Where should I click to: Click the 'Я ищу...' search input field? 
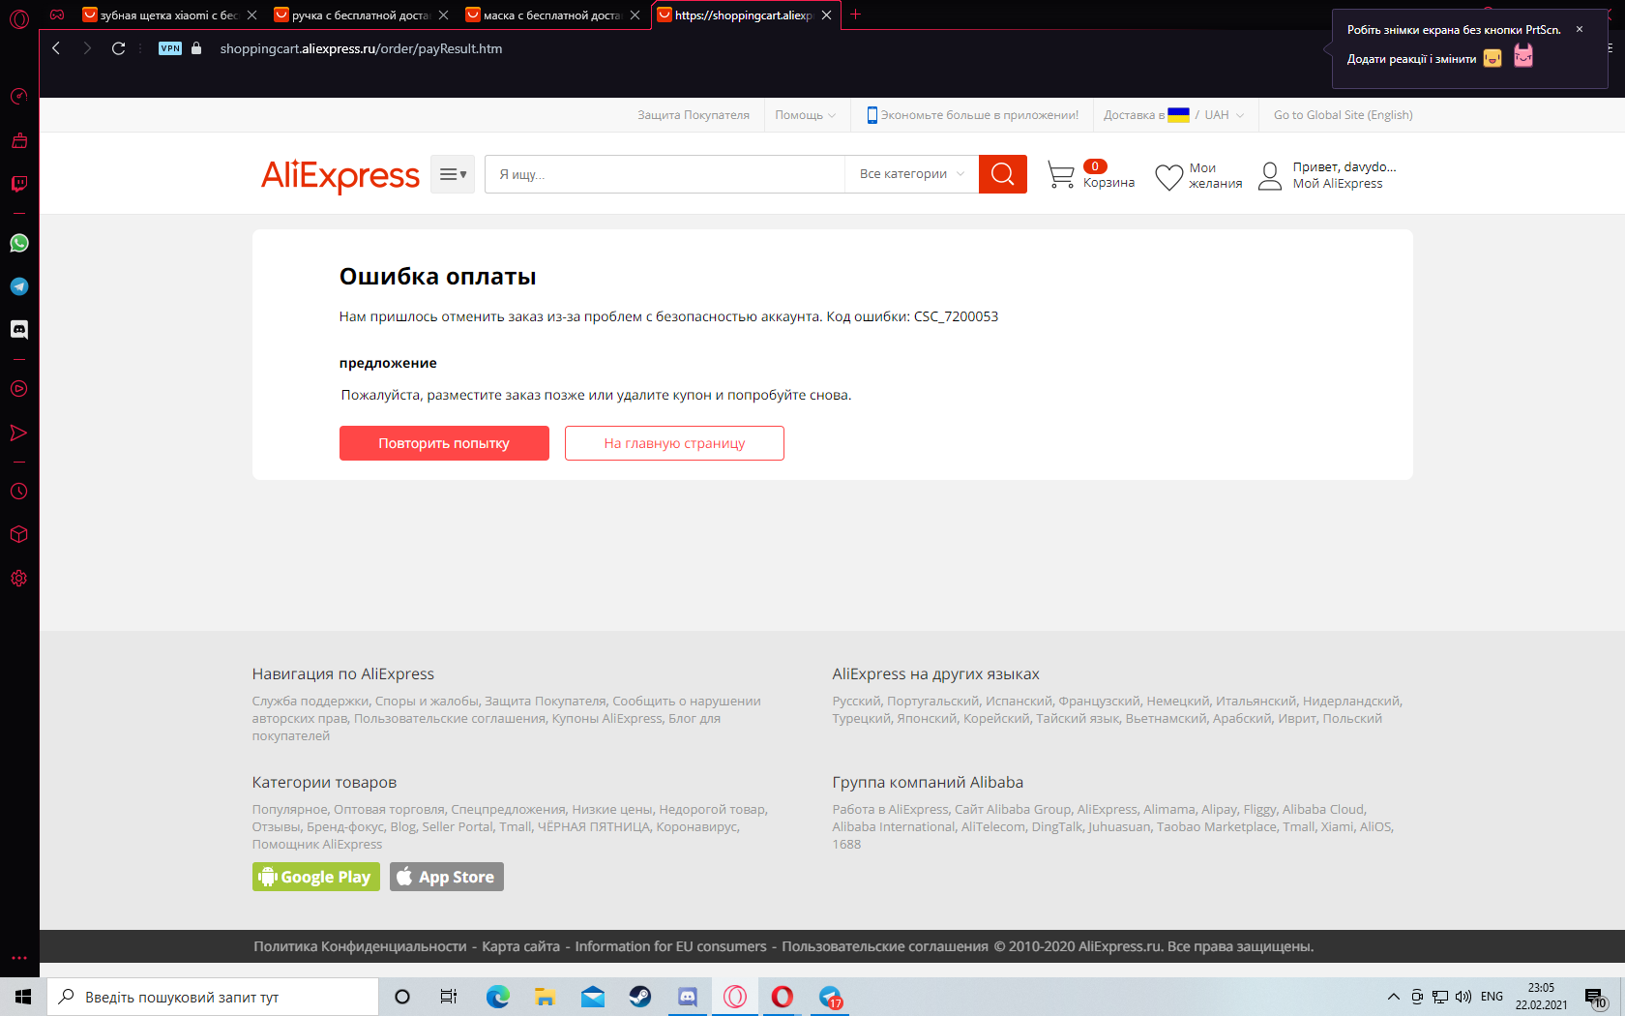tap(665, 174)
